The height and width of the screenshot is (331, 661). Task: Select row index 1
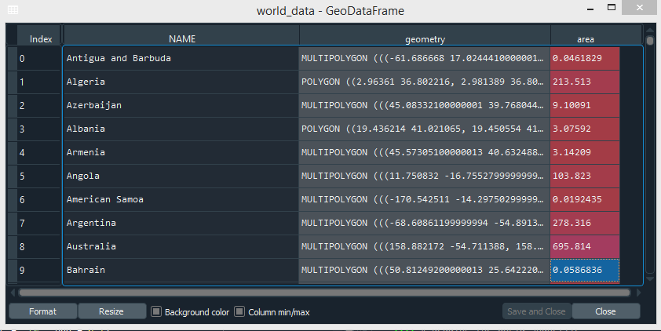(x=38, y=82)
